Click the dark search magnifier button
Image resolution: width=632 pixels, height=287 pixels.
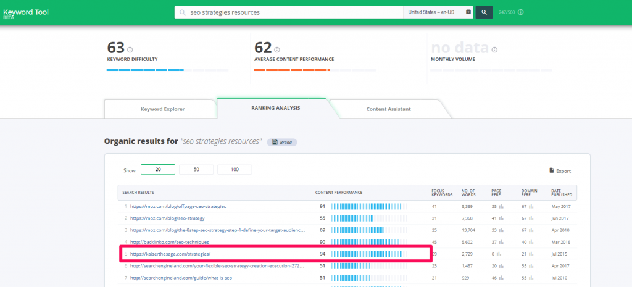(x=484, y=12)
